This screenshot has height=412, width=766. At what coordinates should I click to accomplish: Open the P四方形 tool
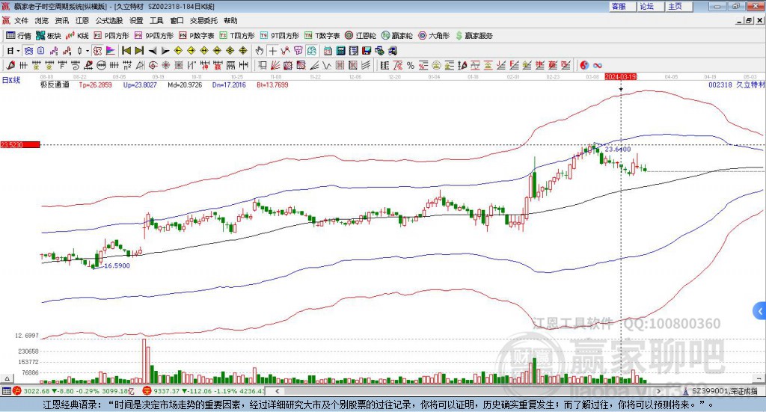coord(111,36)
